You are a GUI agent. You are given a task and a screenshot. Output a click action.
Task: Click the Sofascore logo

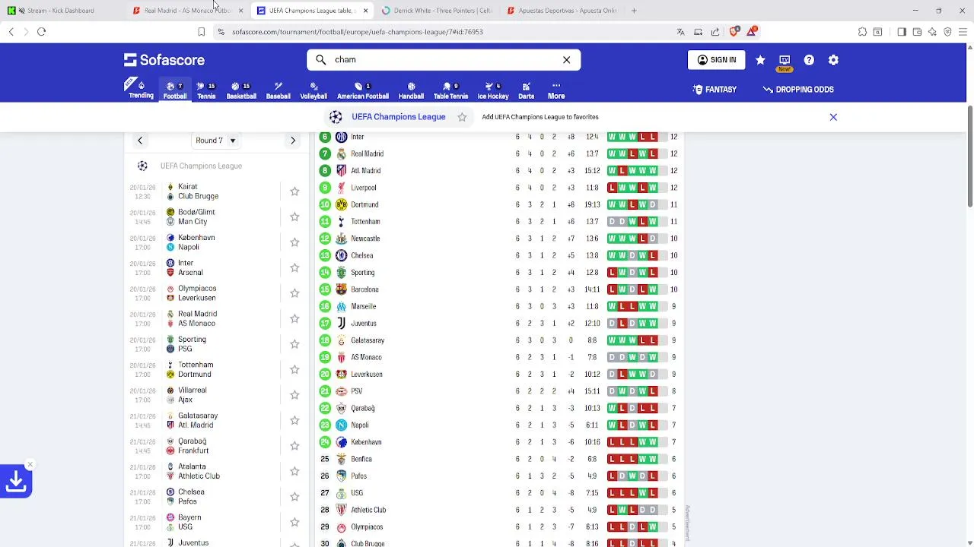[164, 60]
